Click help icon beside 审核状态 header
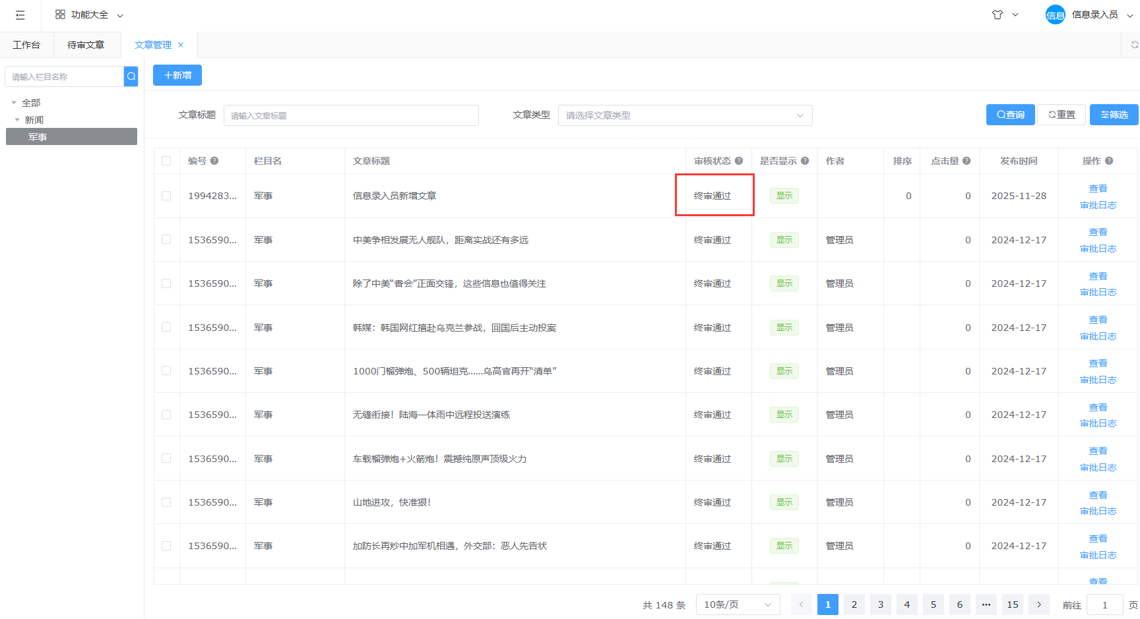Screen dimensions: 1140x619 739,161
